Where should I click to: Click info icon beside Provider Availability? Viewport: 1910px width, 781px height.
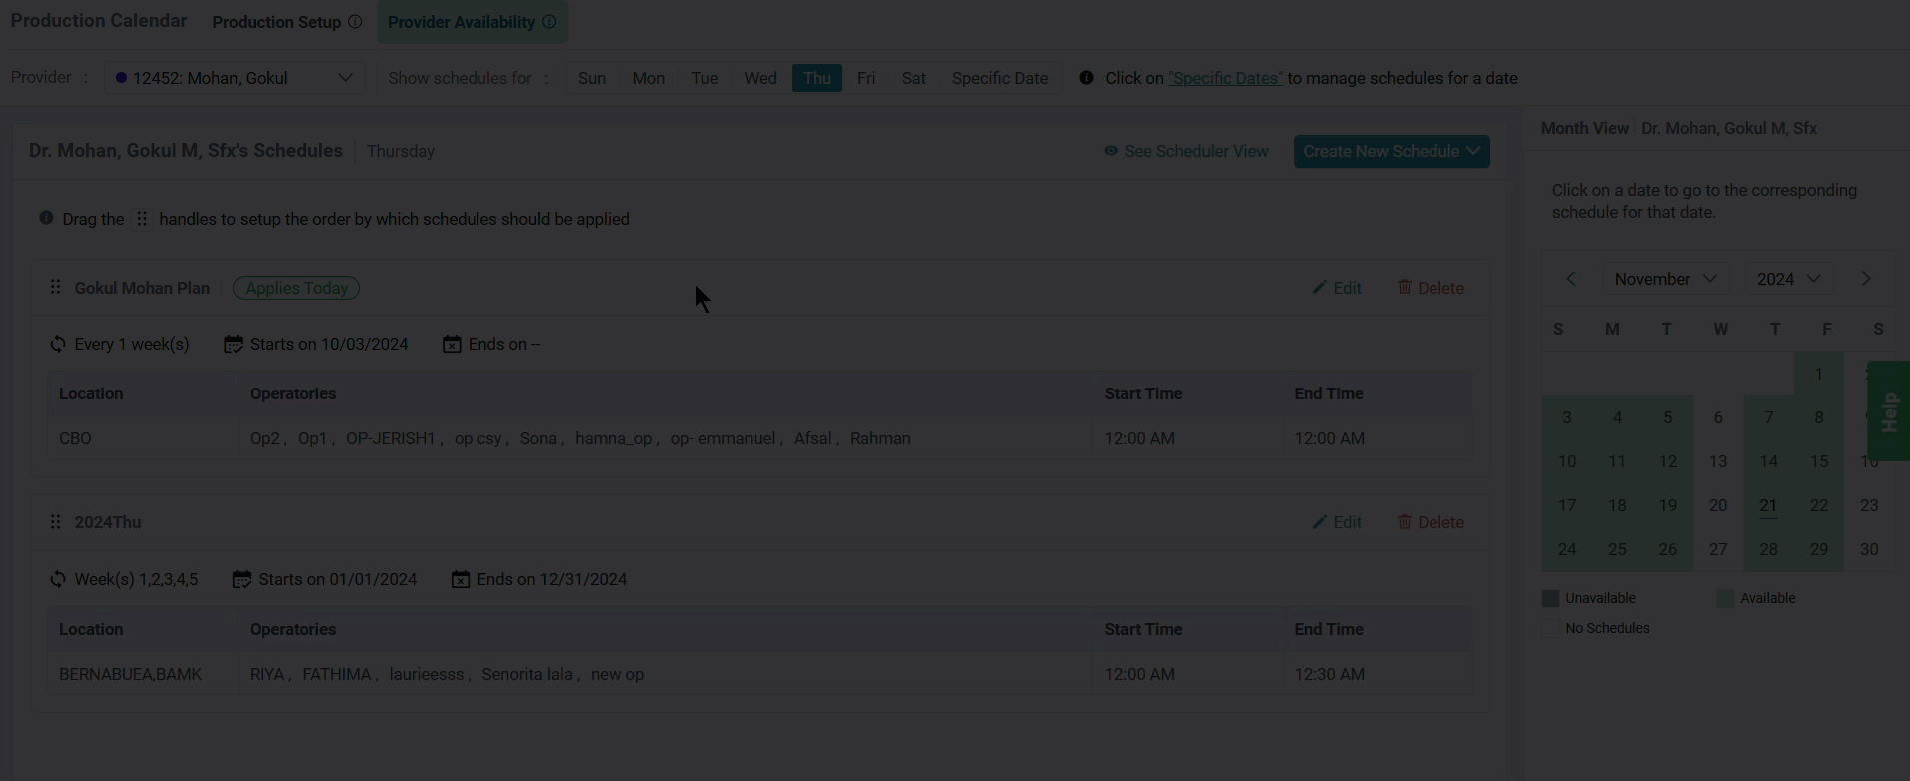(x=549, y=22)
